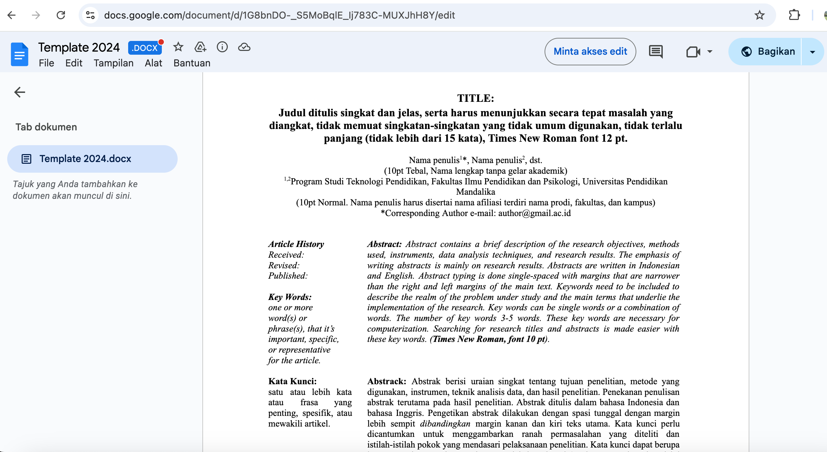Click the Google Docs home icon
The image size is (827, 452).
tap(19, 54)
